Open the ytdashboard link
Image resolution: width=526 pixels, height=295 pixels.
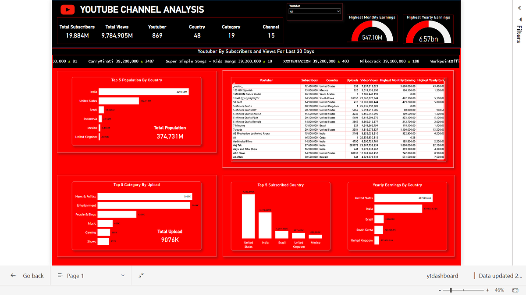click(442, 275)
